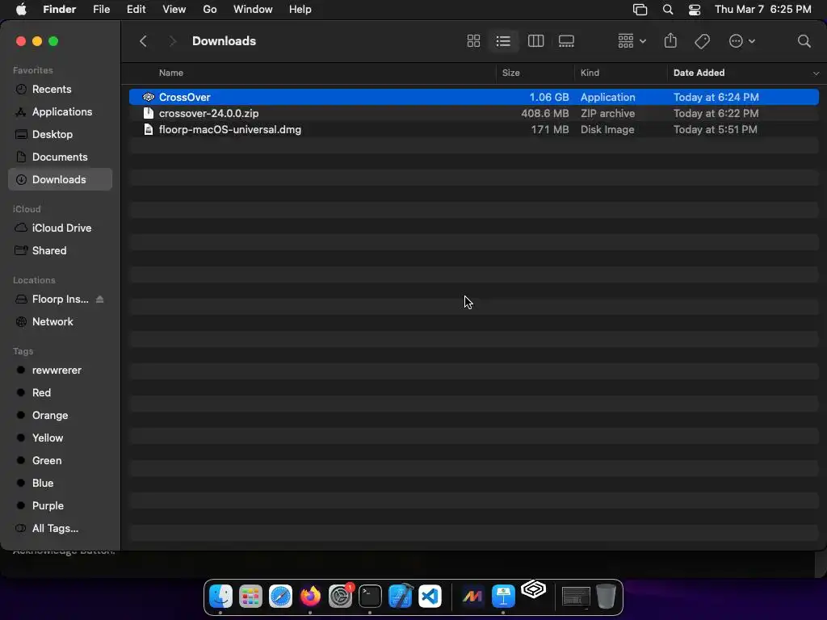The height and width of the screenshot is (620, 827).
Task: Open Spotlight search in menu bar
Action: click(x=668, y=10)
